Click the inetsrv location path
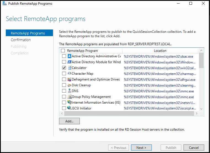 pyautogui.click(x=160, y=103)
